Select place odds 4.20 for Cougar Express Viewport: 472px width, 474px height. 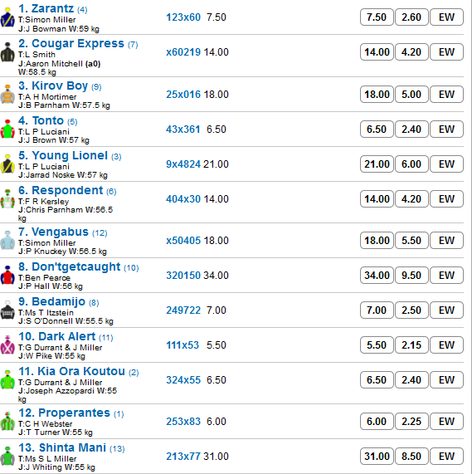tap(411, 52)
